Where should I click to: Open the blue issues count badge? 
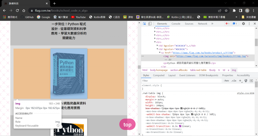pyautogui.click(x=235, y=24)
